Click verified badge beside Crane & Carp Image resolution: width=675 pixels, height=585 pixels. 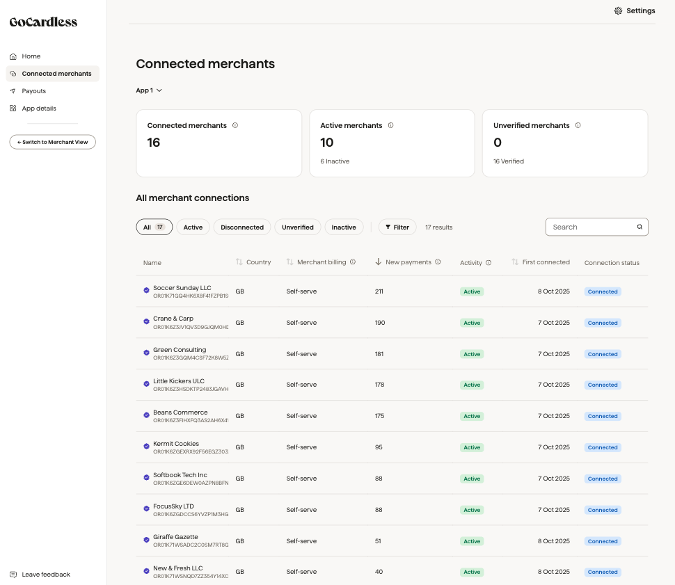pyautogui.click(x=146, y=321)
